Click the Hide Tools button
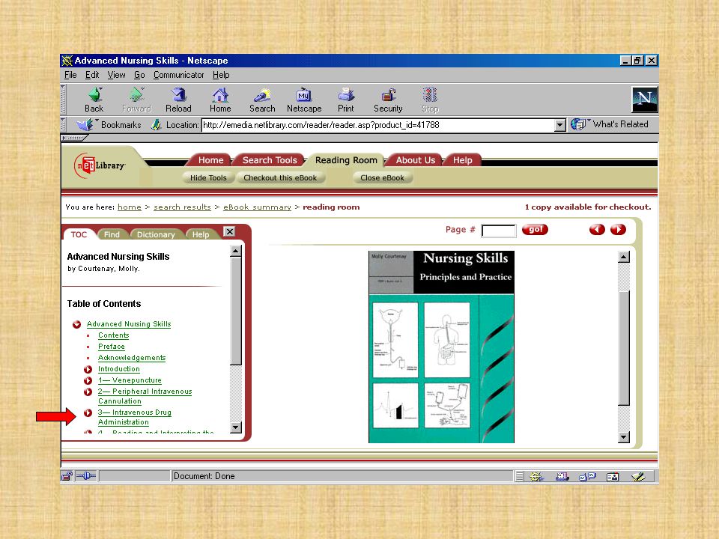The image size is (719, 539). [208, 178]
